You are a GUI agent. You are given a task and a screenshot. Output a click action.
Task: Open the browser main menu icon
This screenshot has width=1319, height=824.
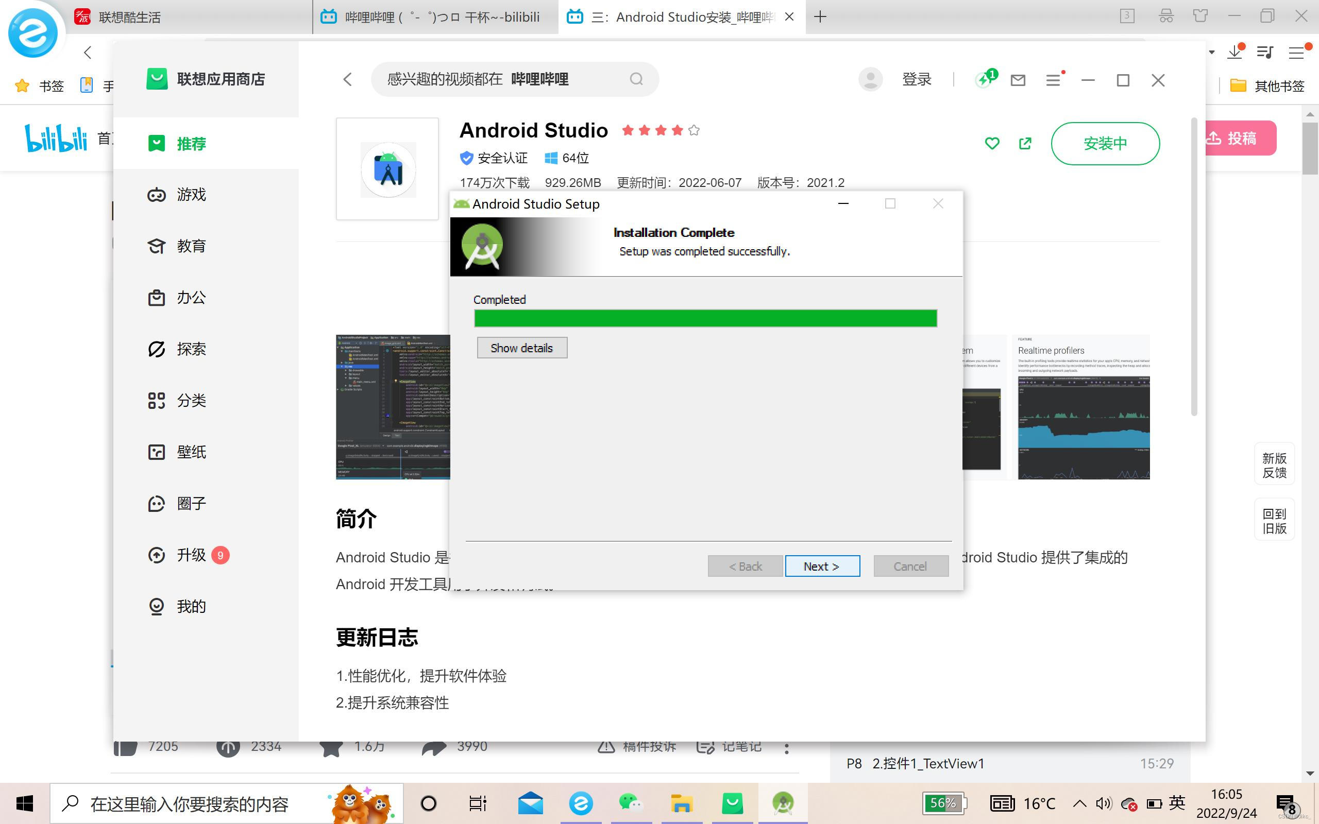coord(1297,53)
